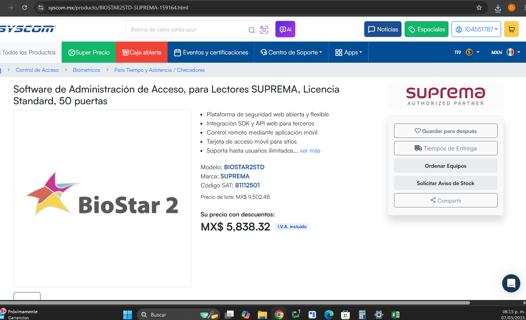The width and height of the screenshot is (526, 320).
Task: Click the SUPREMA brand link
Action: (x=235, y=176)
